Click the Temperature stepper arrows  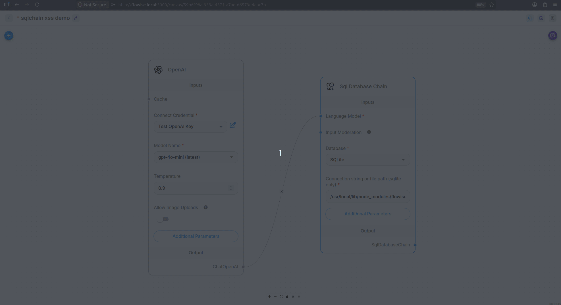click(231, 188)
